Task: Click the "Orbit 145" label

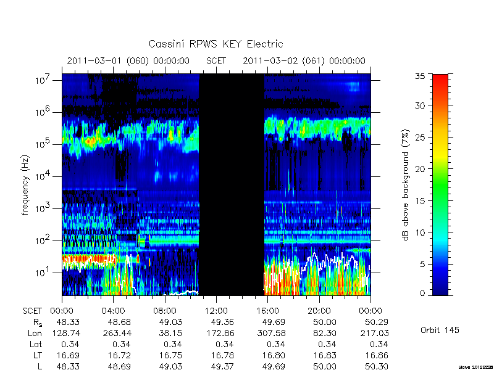Action: tap(440, 330)
